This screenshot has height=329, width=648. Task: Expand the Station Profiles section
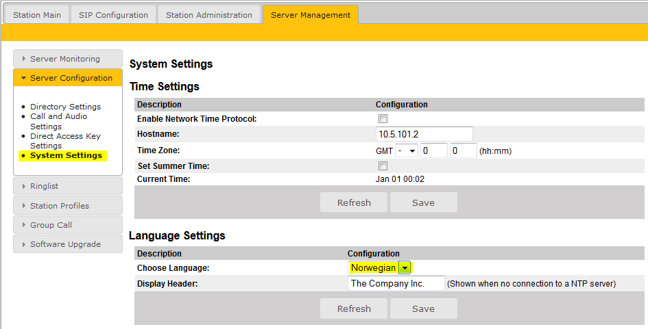tap(67, 205)
